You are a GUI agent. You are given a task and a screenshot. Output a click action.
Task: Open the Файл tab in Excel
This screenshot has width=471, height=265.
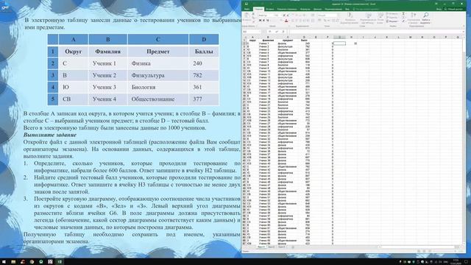pos(247,10)
